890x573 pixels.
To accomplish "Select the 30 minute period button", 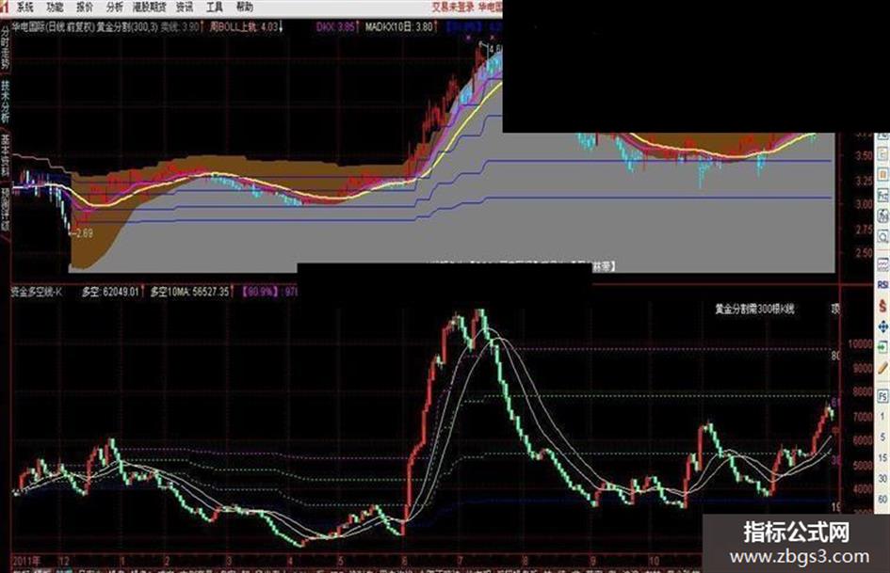I will 882,478.
